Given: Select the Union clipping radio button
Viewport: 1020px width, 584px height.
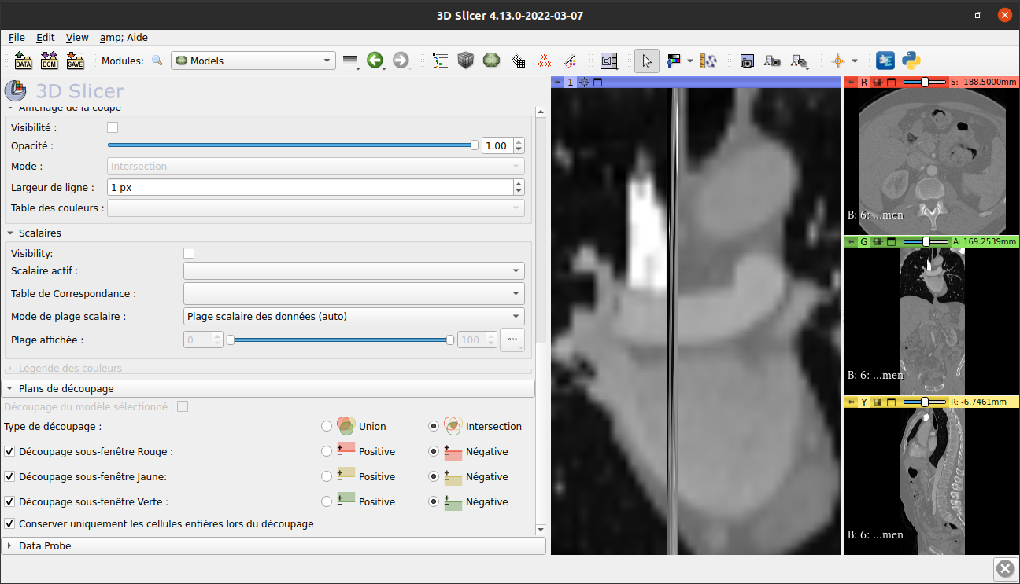Looking at the screenshot, I should (x=327, y=426).
